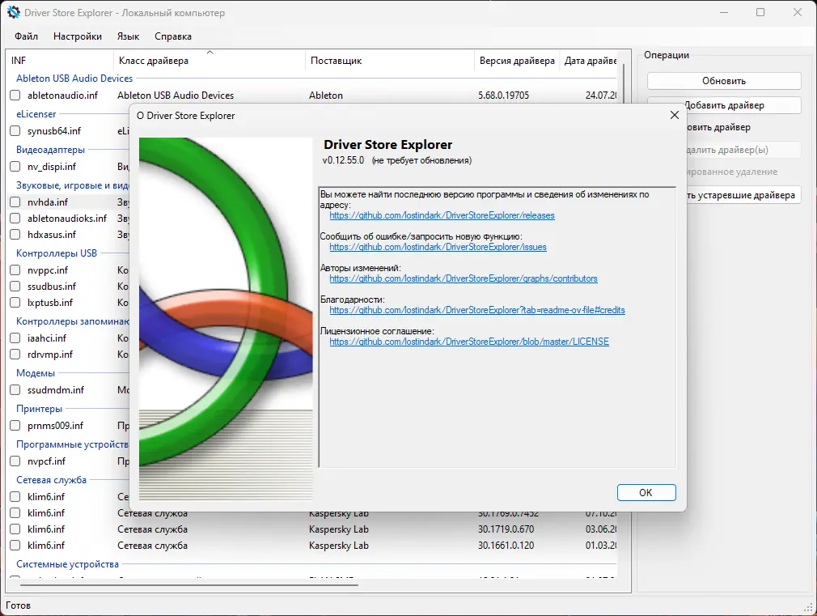Open the readme credits link
This screenshot has height=616, width=817.
click(476, 310)
